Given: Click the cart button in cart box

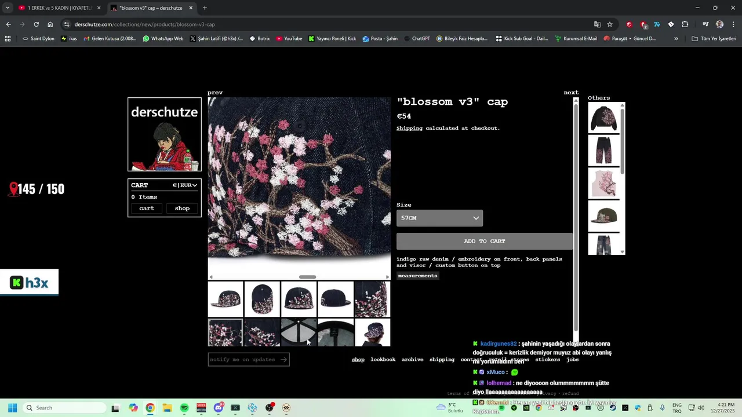Looking at the screenshot, I should click(x=147, y=208).
